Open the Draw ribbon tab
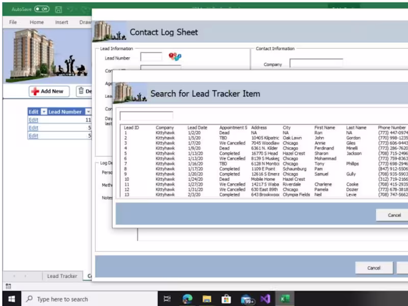This screenshot has height=306, width=408. [x=85, y=22]
